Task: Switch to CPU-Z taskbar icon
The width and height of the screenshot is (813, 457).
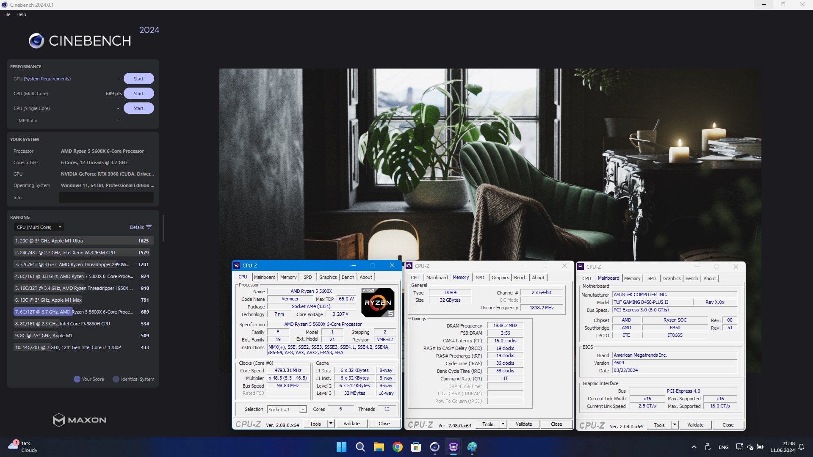Action: coord(454,447)
